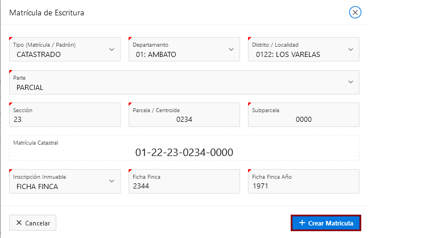Open the Inscripción Inmueble dropdown

[65, 181]
